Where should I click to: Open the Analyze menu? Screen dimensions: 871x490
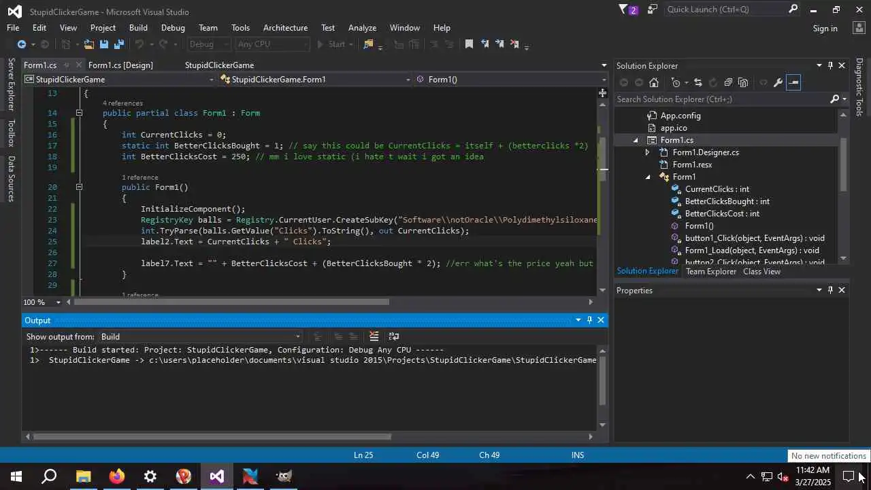pos(362,28)
